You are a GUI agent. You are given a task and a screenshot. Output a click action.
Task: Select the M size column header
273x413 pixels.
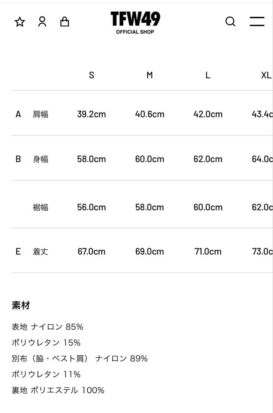149,75
